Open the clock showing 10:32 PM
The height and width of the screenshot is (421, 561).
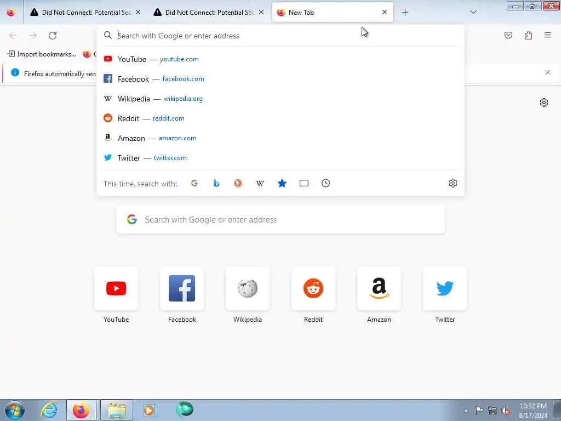click(x=533, y=411)
